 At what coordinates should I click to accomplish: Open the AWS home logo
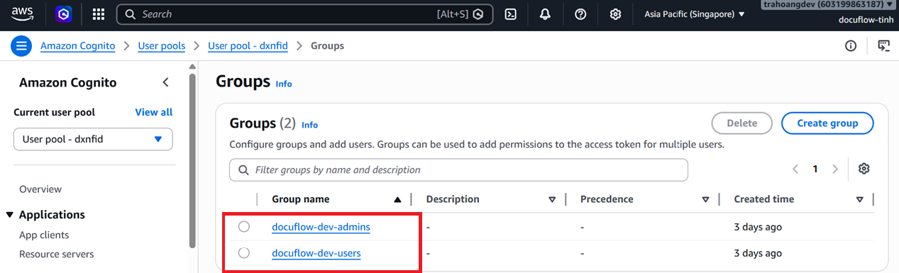(23, 13)
